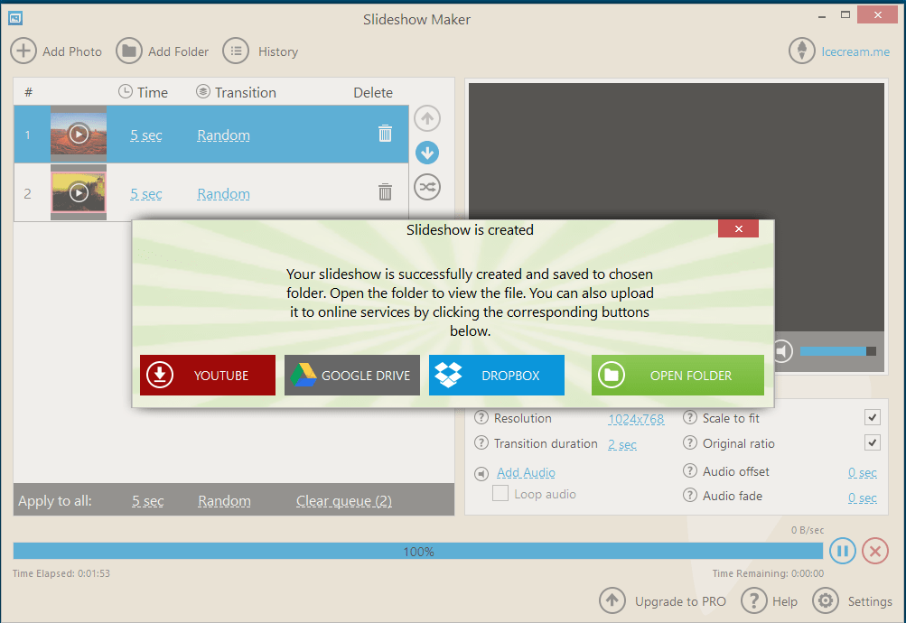Disable the Original ratio option
906x623 pixels.
tap(872, 442)
